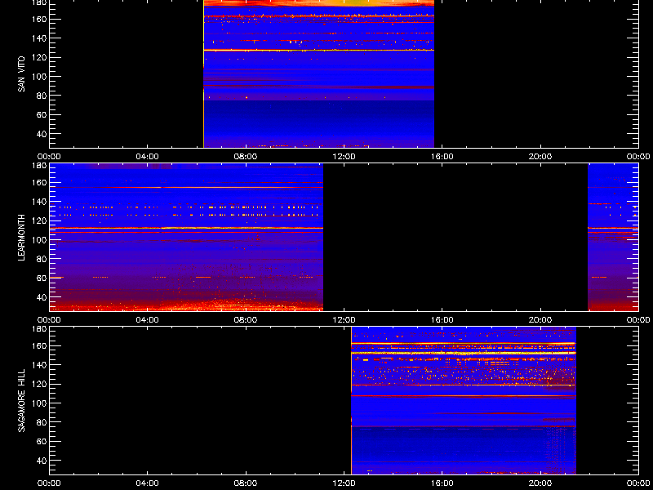Select the San Vito spectrogram data strip
This screenshot has width=653, height=490.
point(318,73)
